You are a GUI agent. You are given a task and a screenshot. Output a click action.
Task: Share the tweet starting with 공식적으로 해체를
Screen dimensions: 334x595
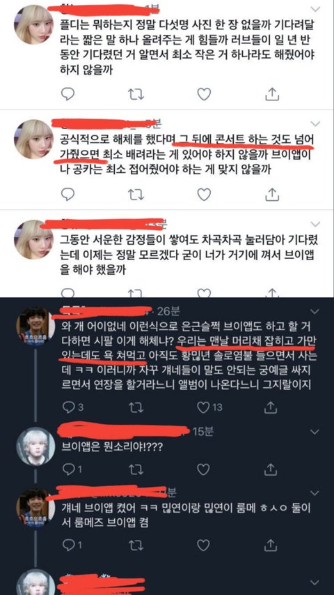click(x=271, y=195)
